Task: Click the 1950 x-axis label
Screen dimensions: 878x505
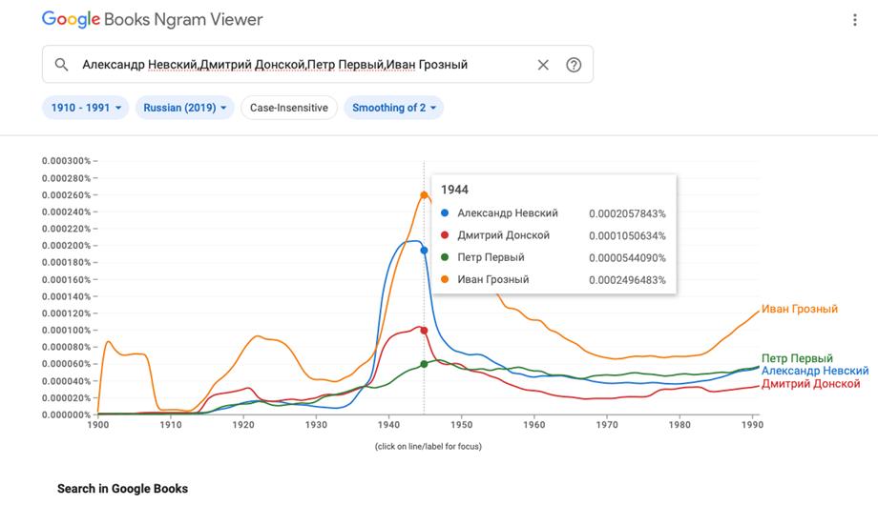Action: 461,425
